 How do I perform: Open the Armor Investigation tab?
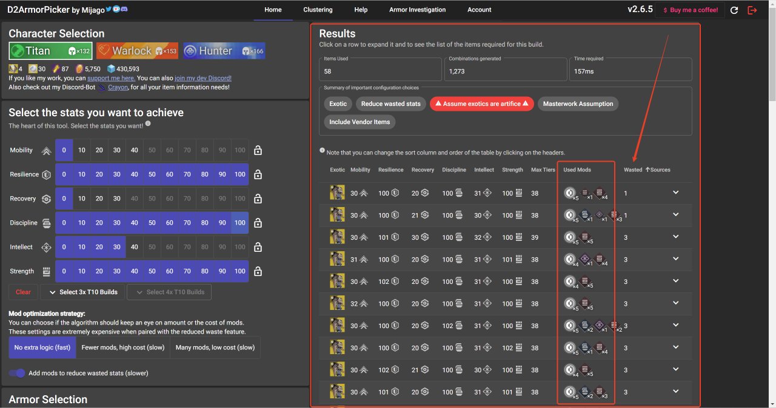click(417, 10)
